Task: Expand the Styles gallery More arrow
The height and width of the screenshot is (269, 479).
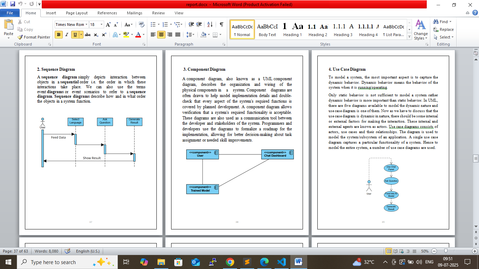Action: [x=410, y=36]
